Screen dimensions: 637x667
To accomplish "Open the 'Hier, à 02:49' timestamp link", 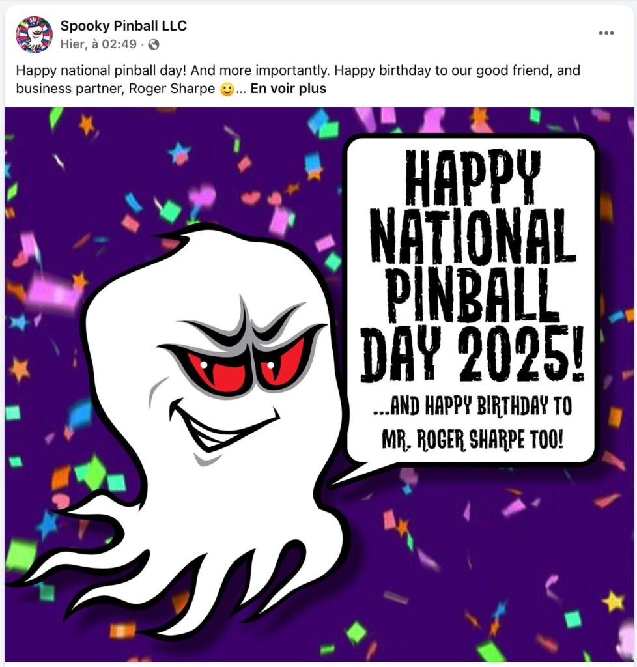I will pyautogui.click(x=98, y=44).
